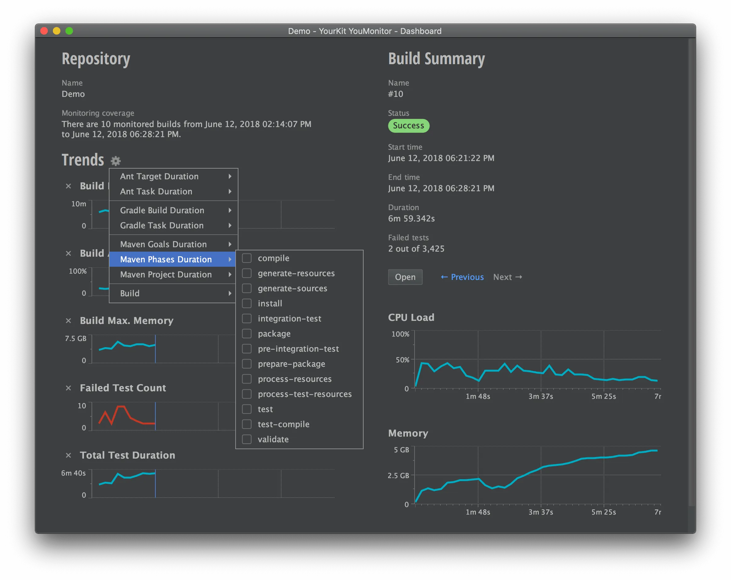This screenshot has width=731, height=580.
Task: Click the yellow minimize window button
Action: click(x=57, y=31)
